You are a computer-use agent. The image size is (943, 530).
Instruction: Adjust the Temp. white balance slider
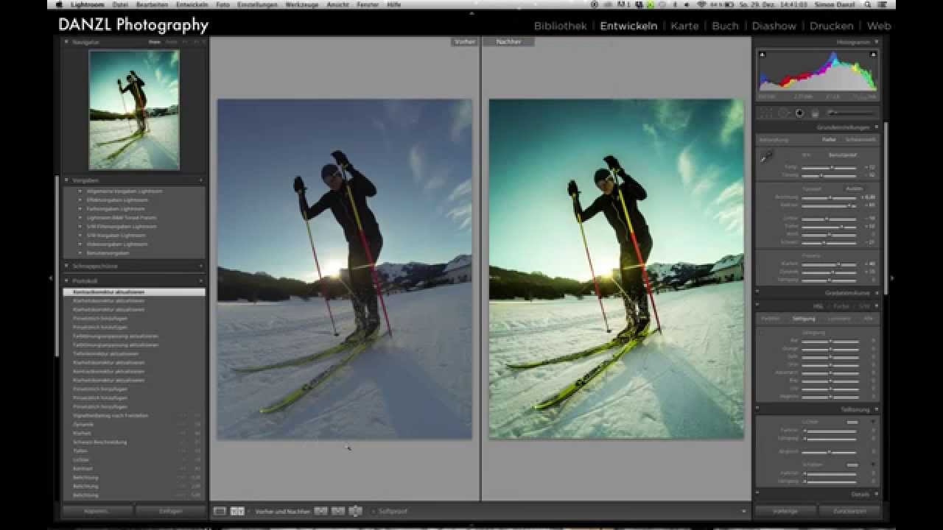click(x=830, y=167)
